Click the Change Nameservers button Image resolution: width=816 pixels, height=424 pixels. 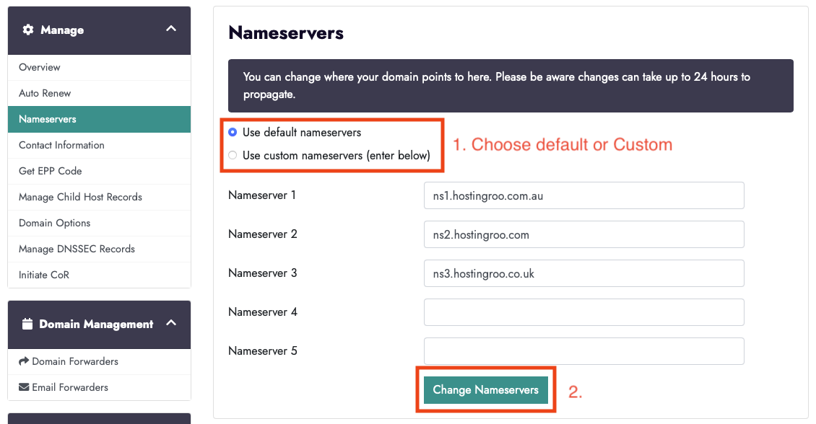(x=485, y=390)
